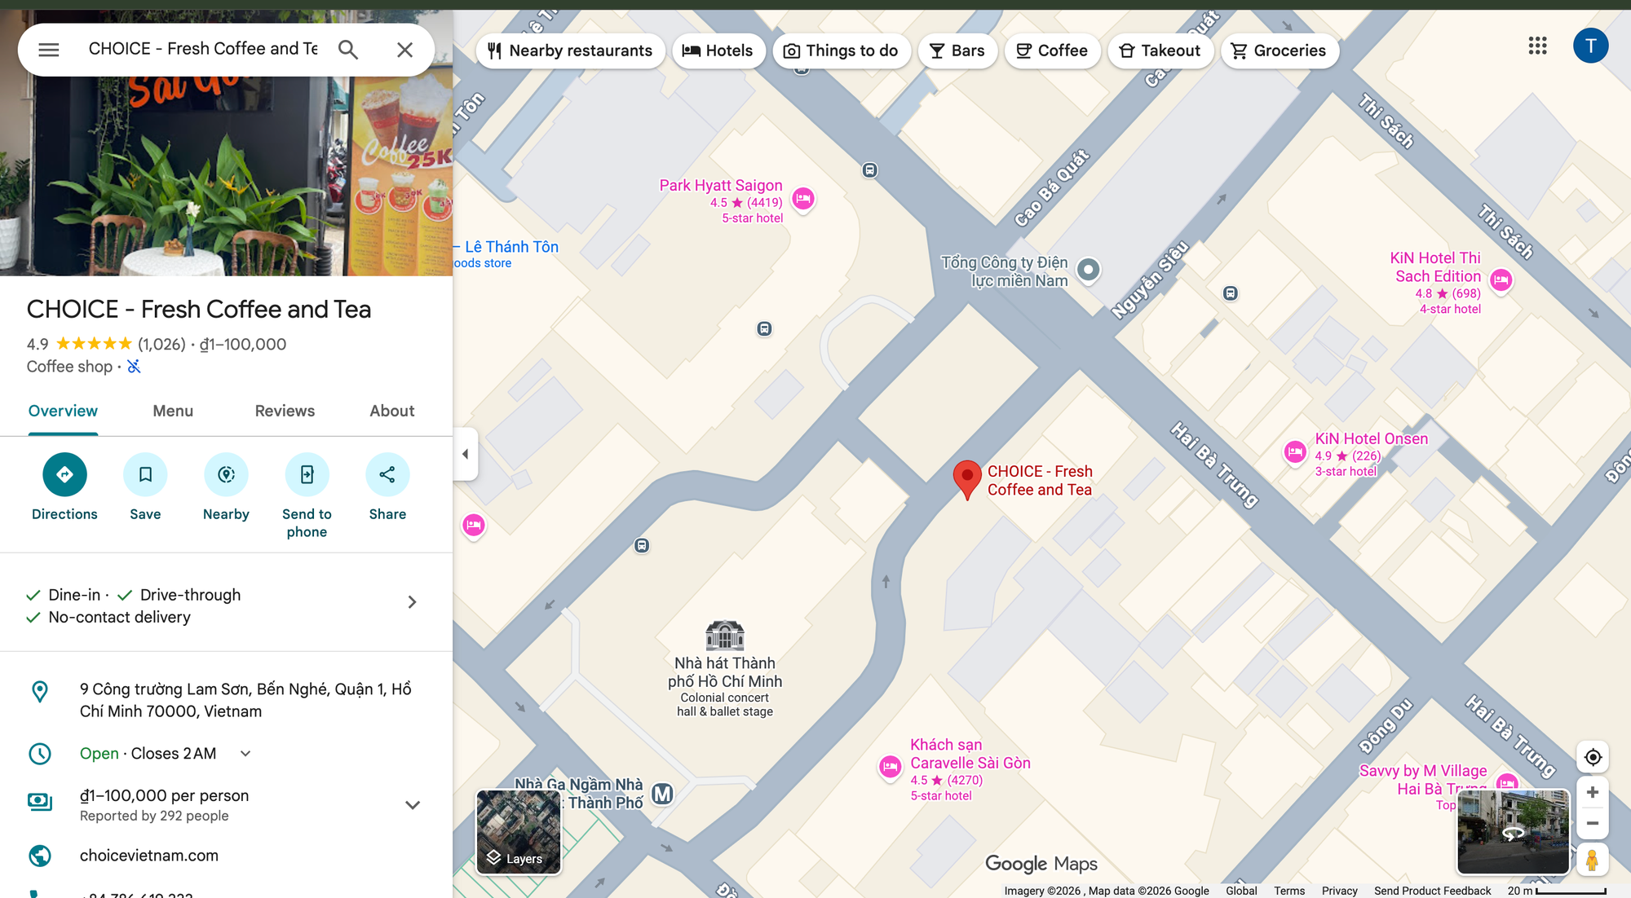Image resolution: width=1631 pixels, height=898 pixels.
Task: Click the Directions icon button
Action: (64, 474)
